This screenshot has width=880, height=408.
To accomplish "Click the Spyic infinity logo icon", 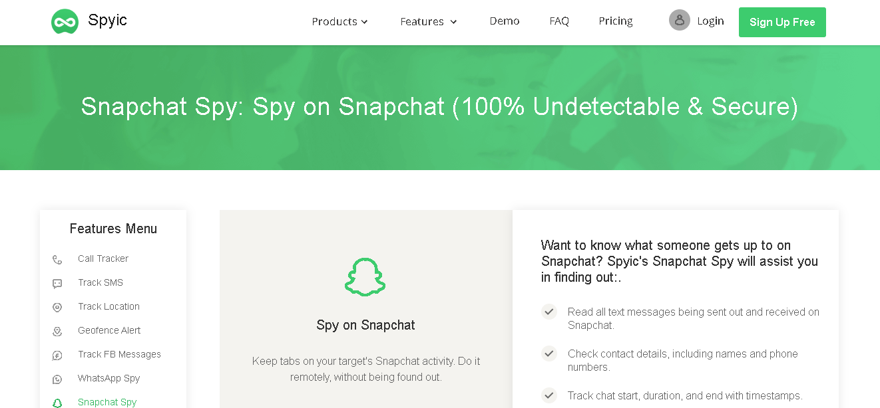I will [65, 22].
